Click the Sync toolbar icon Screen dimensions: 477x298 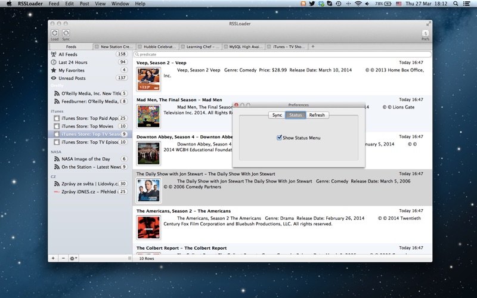(x=66, y=34)
